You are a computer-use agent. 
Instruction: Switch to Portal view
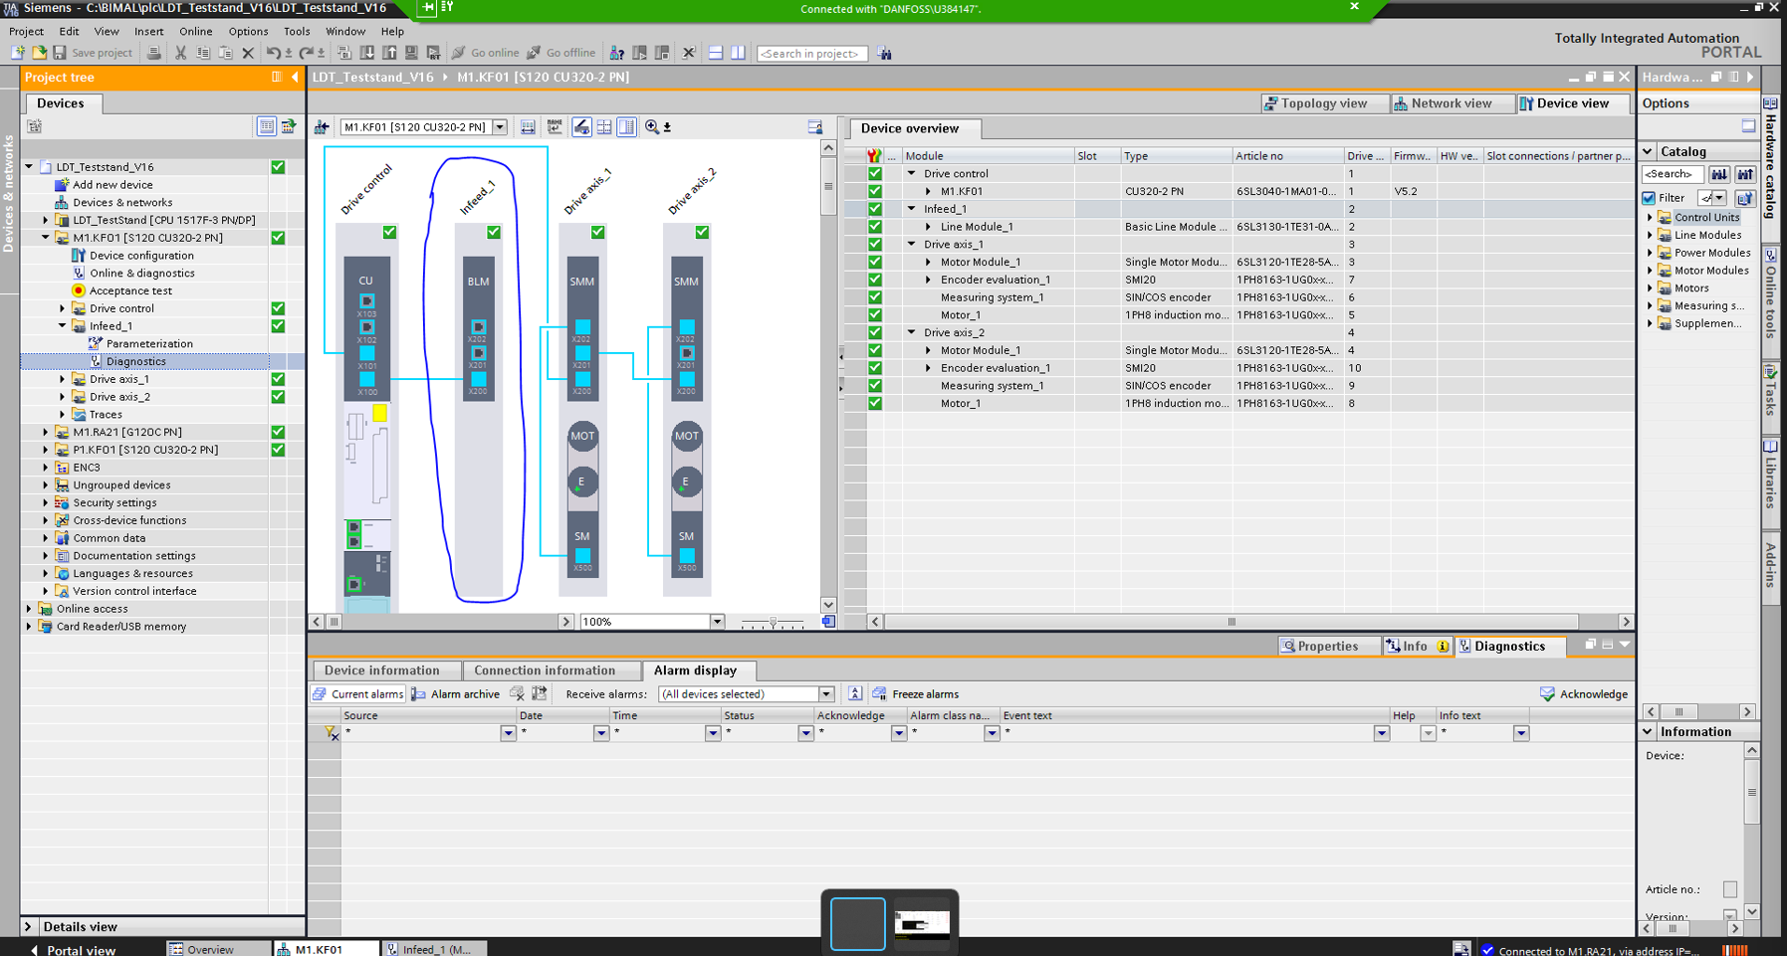[x=81, y=949]
